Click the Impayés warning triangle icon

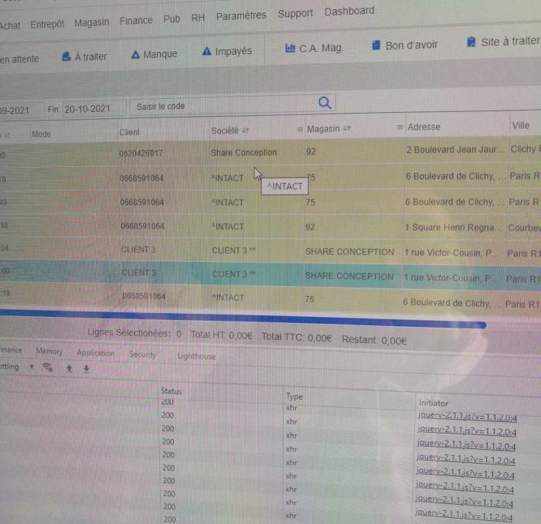coord(206,52)
